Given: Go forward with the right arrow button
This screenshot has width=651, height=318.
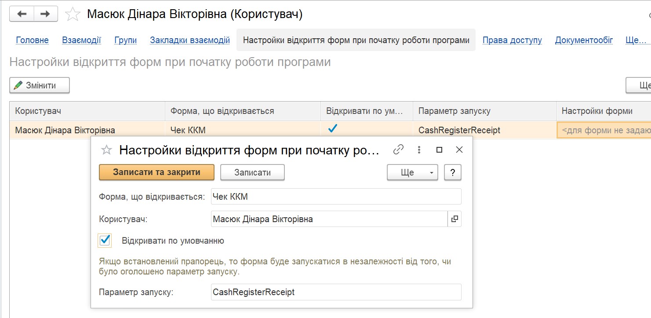Looking at the screenshot, I should tap(45, 14).
